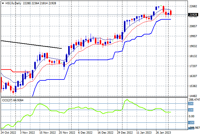Click the 15 Nov 2022 date label

pos(48,133)
